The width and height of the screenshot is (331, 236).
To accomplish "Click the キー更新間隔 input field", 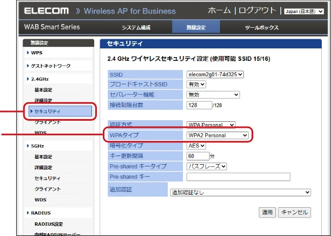I will coord(198,156).
